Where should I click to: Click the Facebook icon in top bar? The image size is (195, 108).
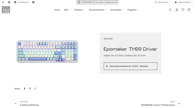tap(33, 2)
